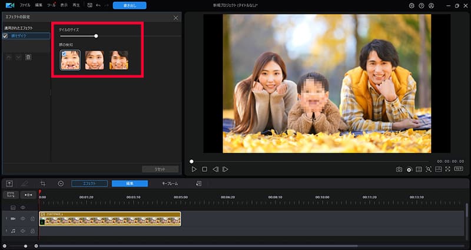
Task: Select the woman's face thumbnail
Action: tap(94, 60)
